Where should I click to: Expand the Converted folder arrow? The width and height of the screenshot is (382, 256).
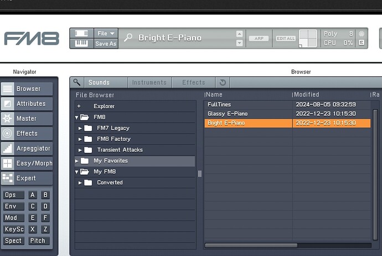[80, 183]
